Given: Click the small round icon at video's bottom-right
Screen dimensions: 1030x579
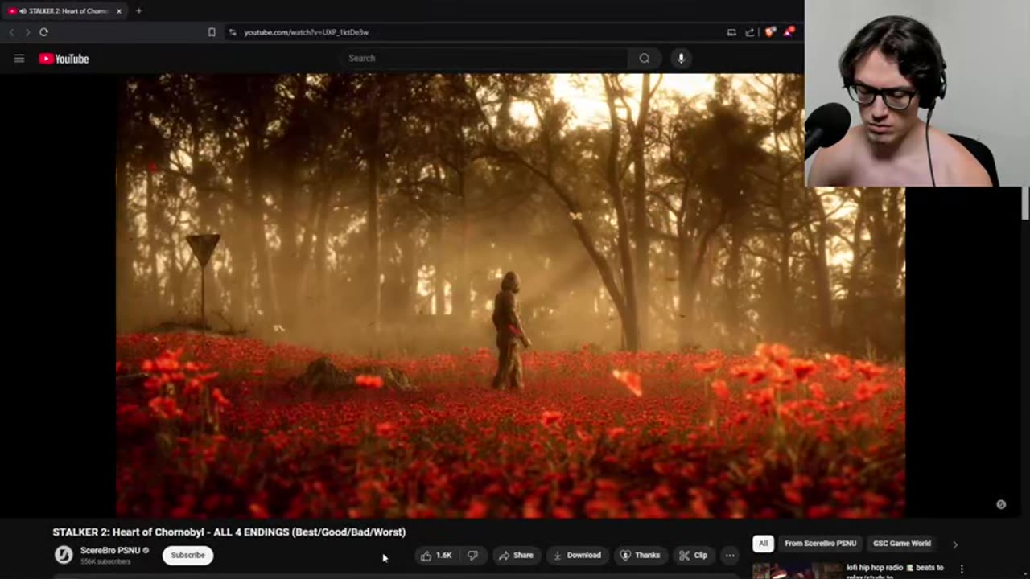Looking at the screenshot, I should (1001, 504).
